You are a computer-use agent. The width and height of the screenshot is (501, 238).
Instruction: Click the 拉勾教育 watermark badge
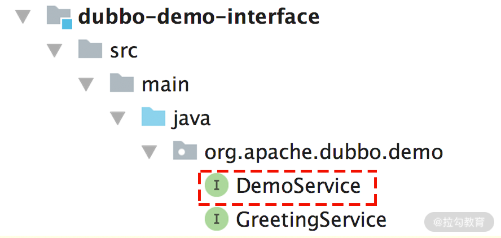[x=459, y=222]
